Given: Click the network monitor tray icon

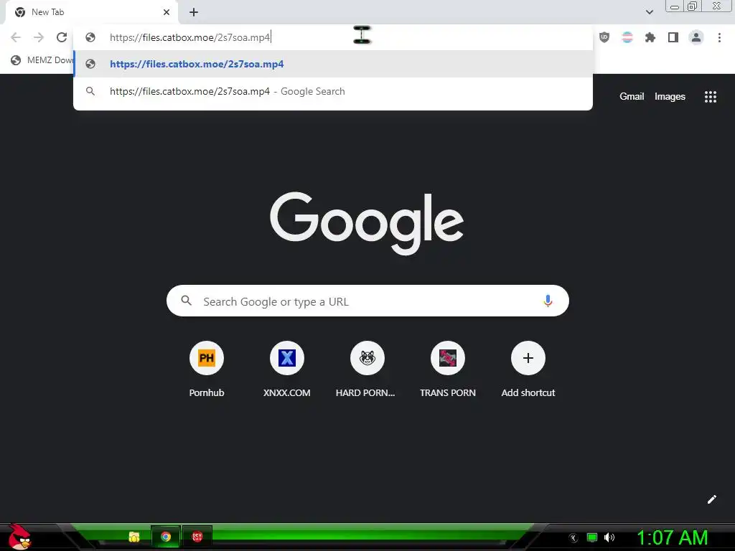Looking at the screenshot, I should click(592, 537).
